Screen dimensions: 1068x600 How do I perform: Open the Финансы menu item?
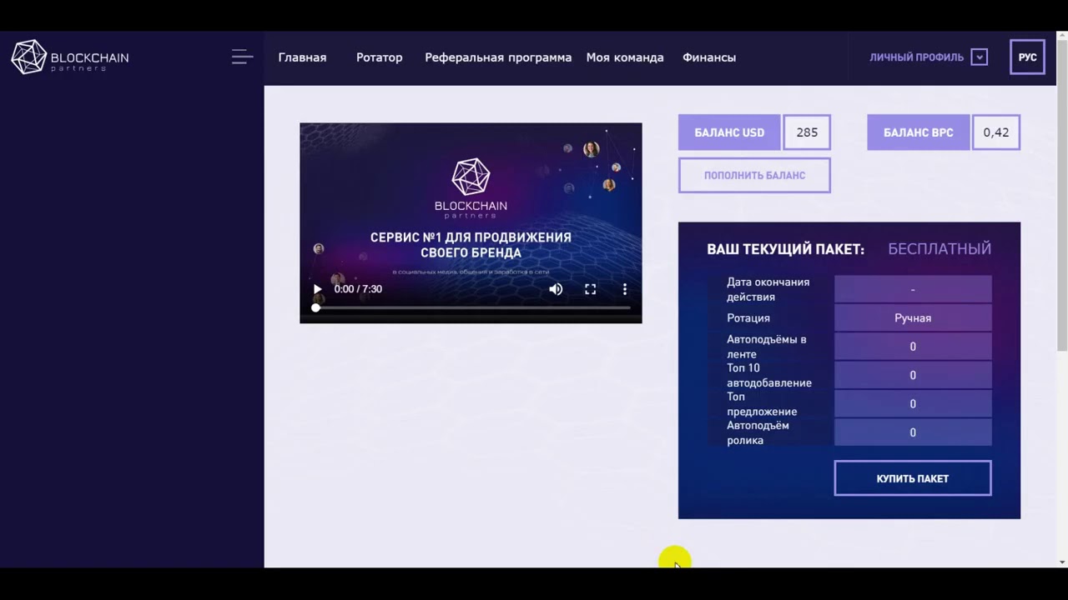coord(709,57)
